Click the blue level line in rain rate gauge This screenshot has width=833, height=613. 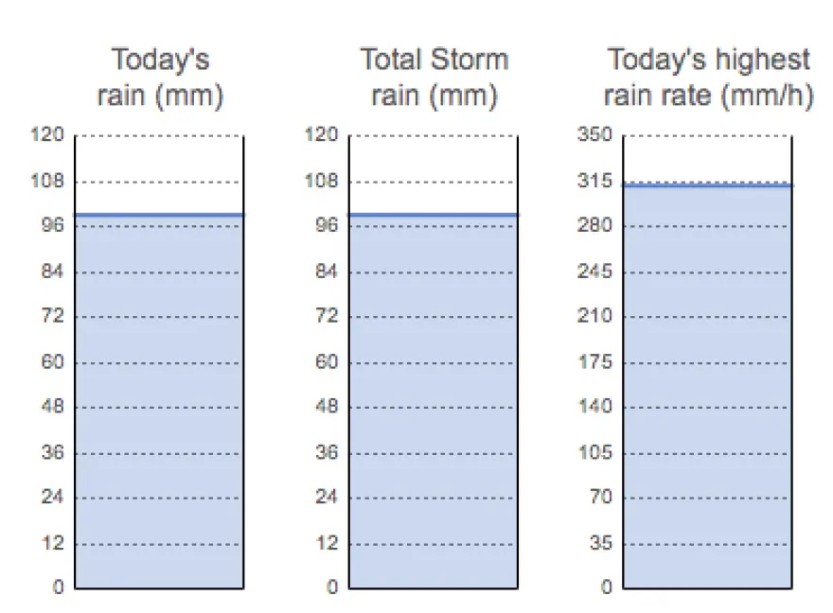pyautogui.click(x=708, y=185)
